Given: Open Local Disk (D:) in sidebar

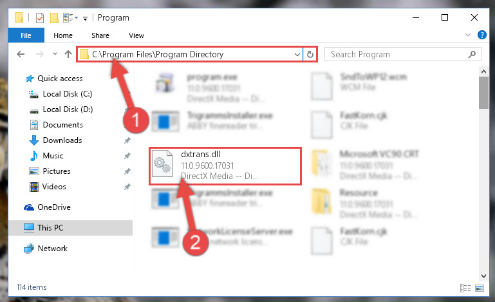Looking at the screenshot, I should [68, 109].
